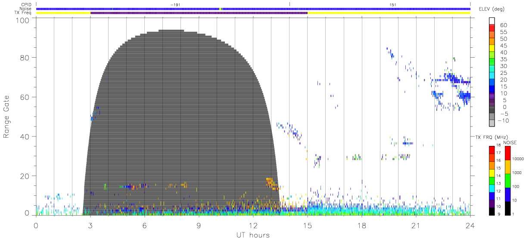The height and width of the screenshot is (244, 529).
Task: Select the CPID value 151
Action: pyautogui.click(x=393, y=5)
